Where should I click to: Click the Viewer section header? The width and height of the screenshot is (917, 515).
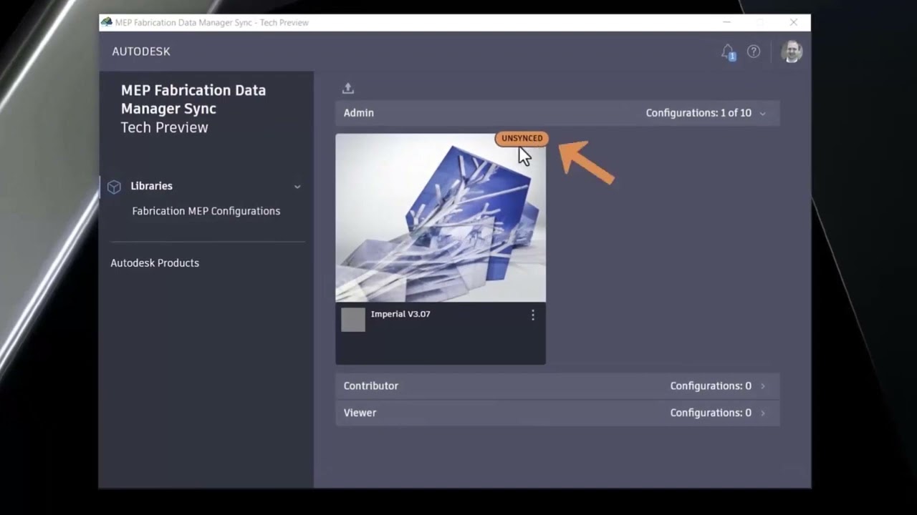(557, 413)
